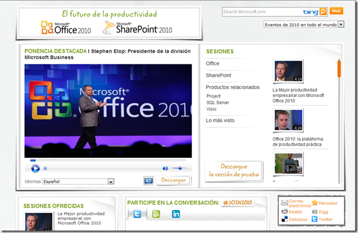Select Lo más visto category
The height and width of the screenshot is (233, 358).
coord(220,120)
